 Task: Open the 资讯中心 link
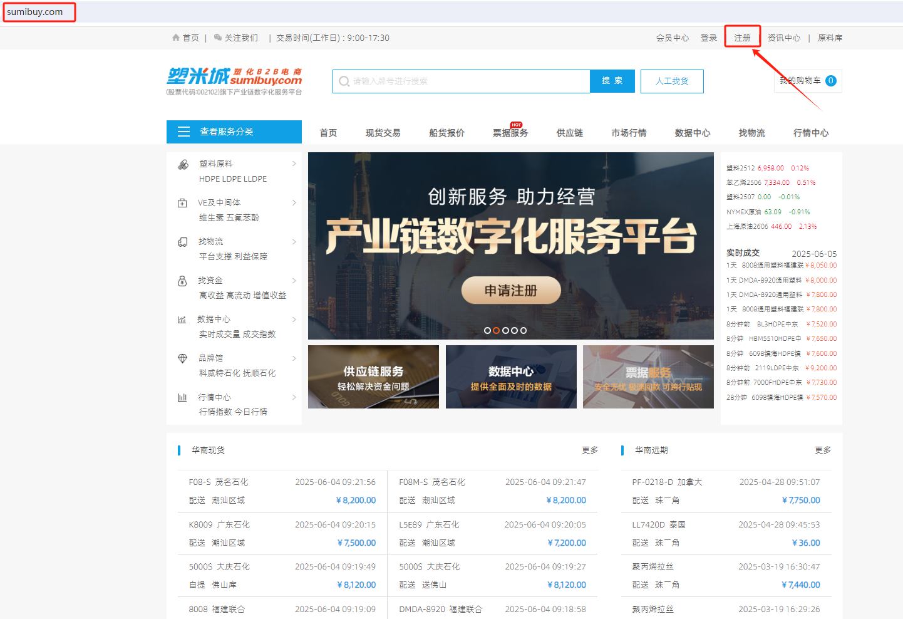pos(784,38)
